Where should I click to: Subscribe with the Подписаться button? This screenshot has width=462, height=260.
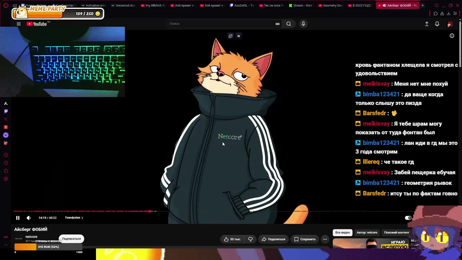(71, 239)
